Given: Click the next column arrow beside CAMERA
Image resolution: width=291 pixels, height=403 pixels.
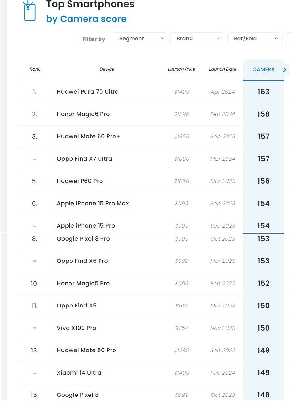Looking at the screenshot, I should pos(285,70).
